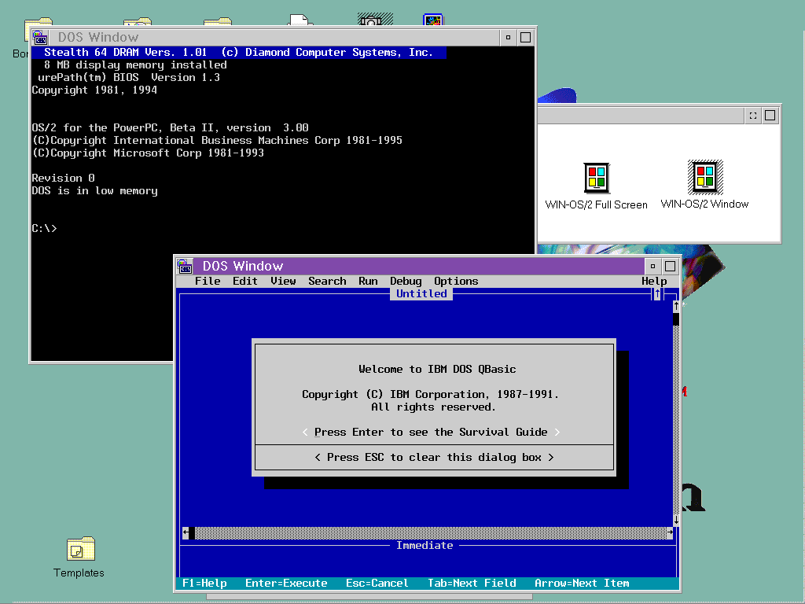The height and width of the screenshot is (604, 805).
Task: Select 'Press ESC to clear this dialog box'
Action: [x=434, y=457]
